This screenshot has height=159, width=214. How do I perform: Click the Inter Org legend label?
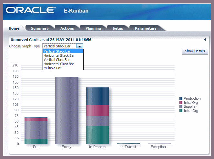pyautogui.click(x=191, y=111)
